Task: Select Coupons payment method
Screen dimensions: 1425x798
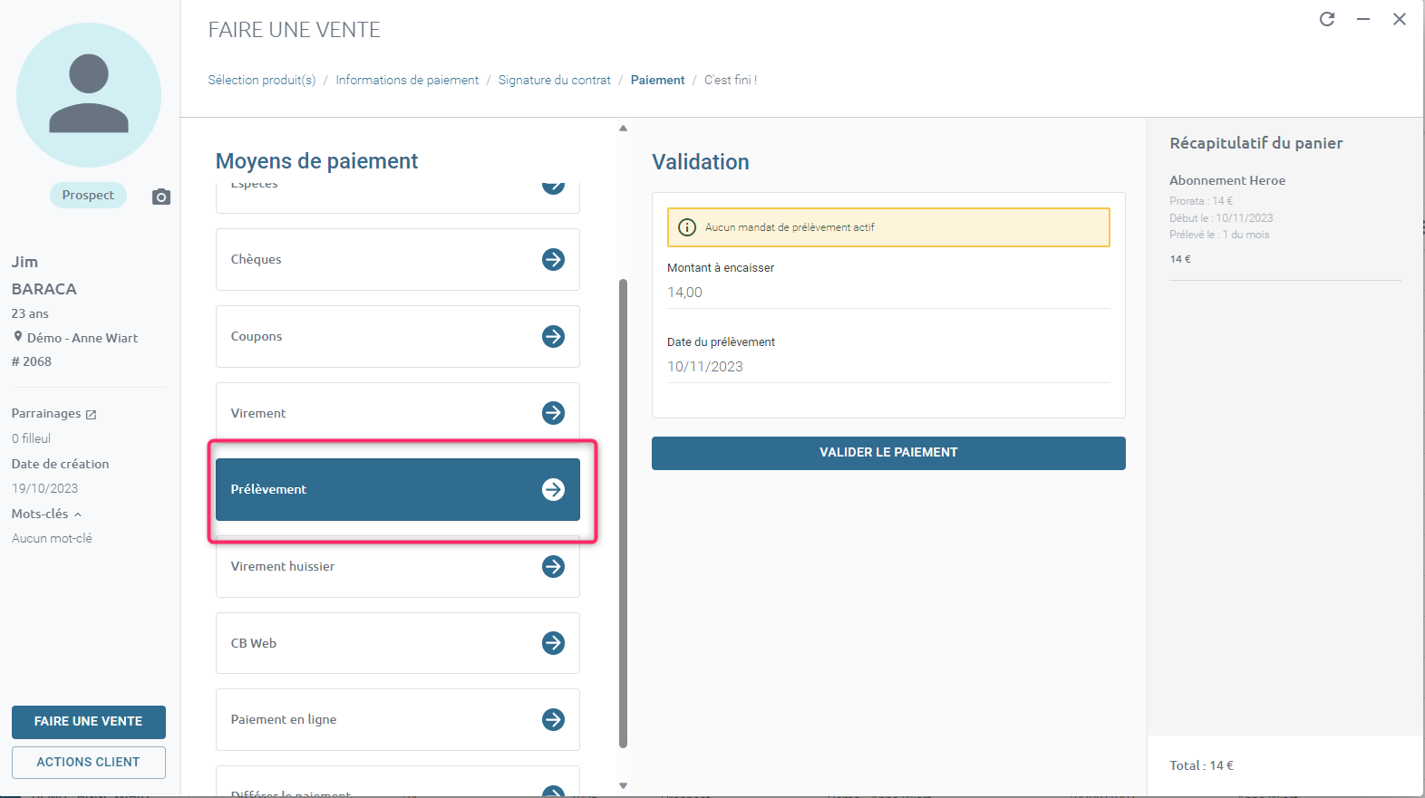Action: pos(397,336)
